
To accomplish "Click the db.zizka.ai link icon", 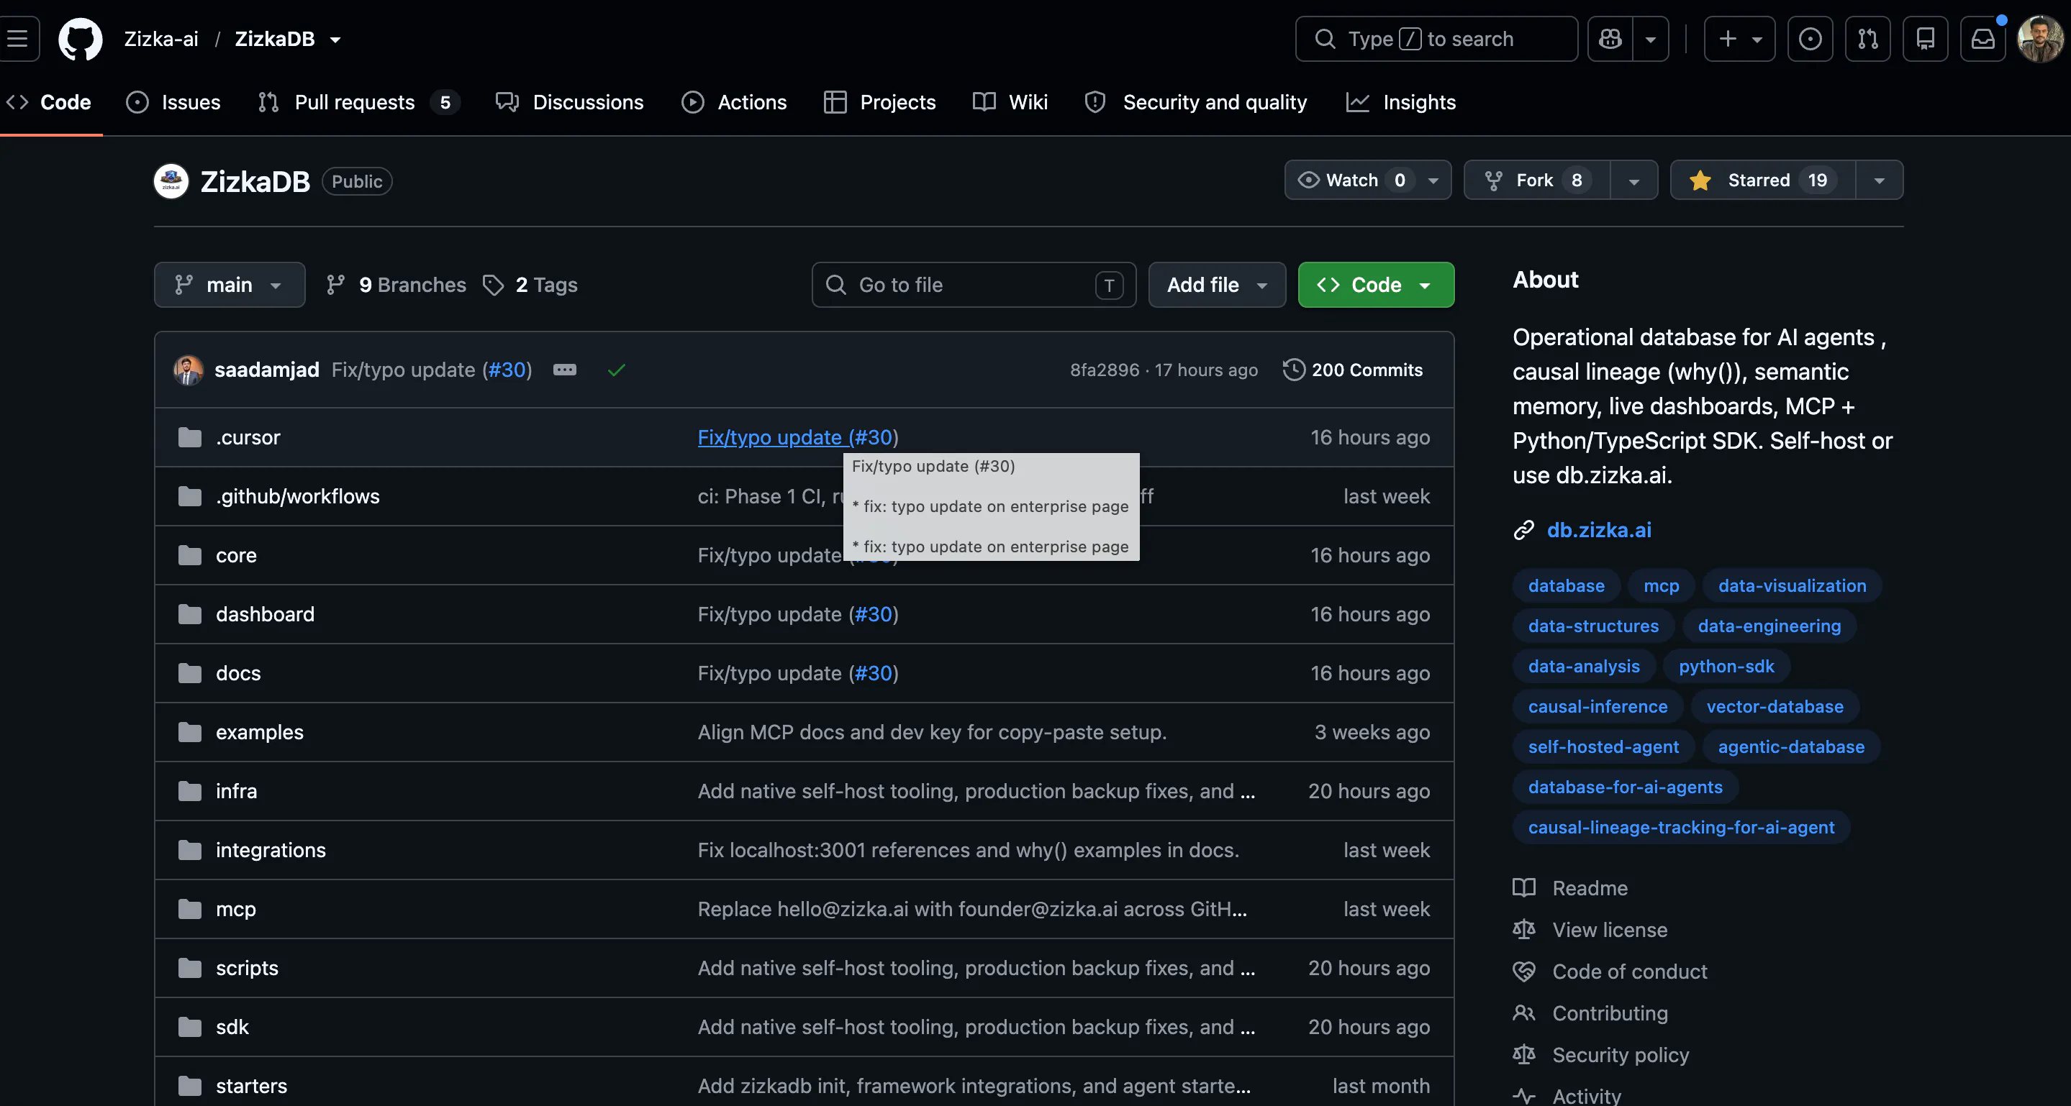I will coord(1523,530).
